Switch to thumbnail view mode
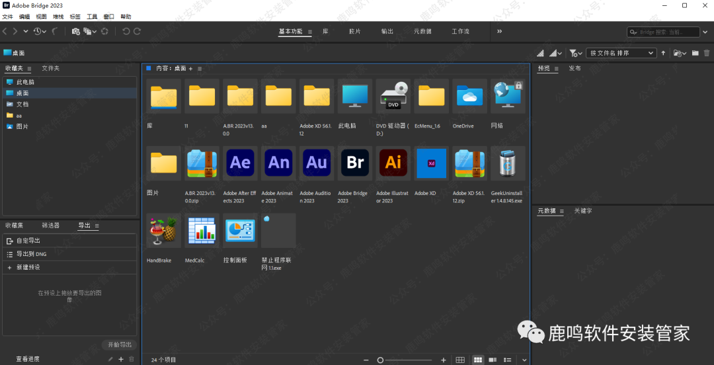The height and width of the screenshot is (365, 714). click(x=478, y=360)
